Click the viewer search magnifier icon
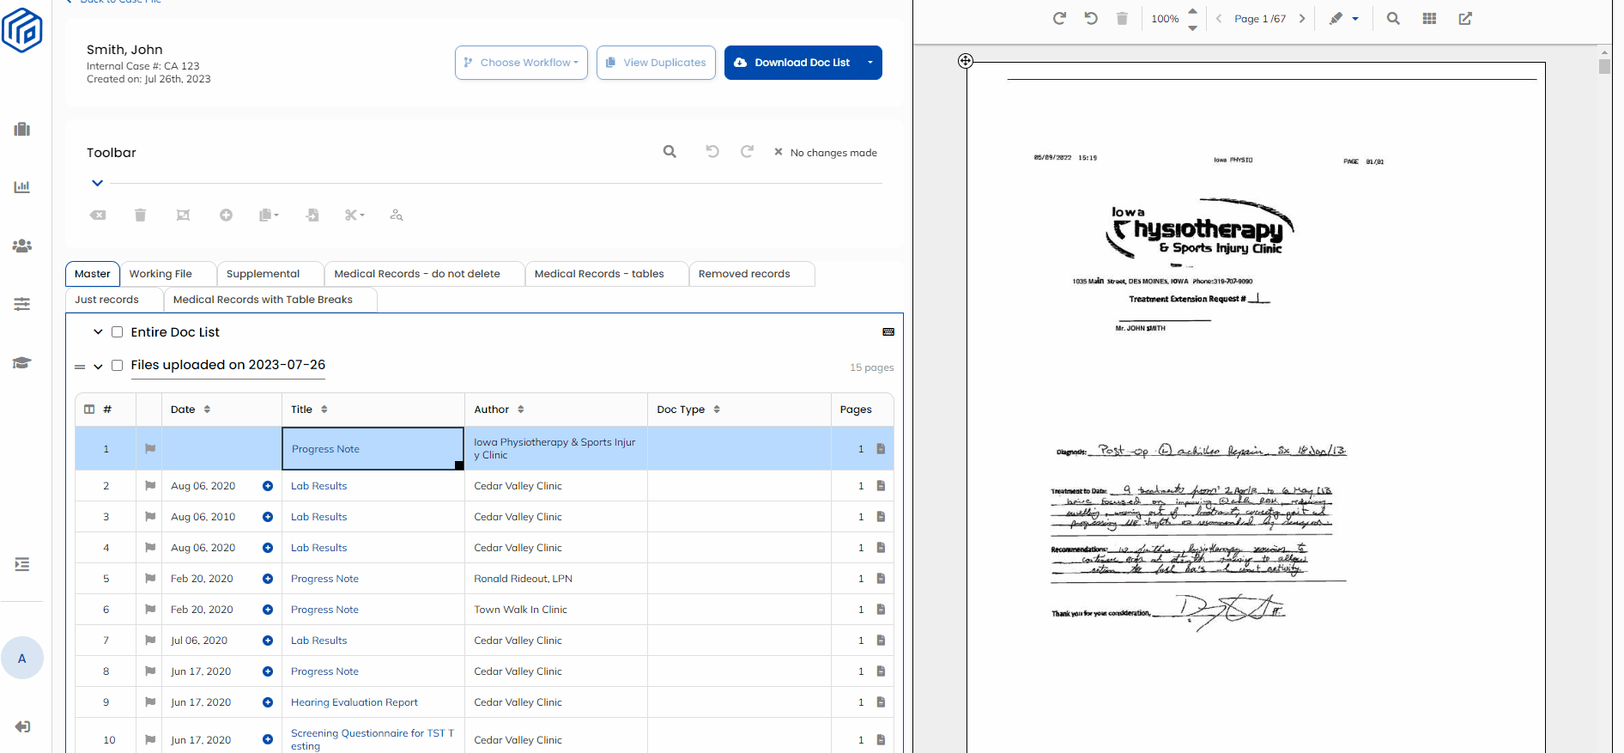Image resolution: width=1624 pixels, height=753 pixels. [x=1393, y=18]
